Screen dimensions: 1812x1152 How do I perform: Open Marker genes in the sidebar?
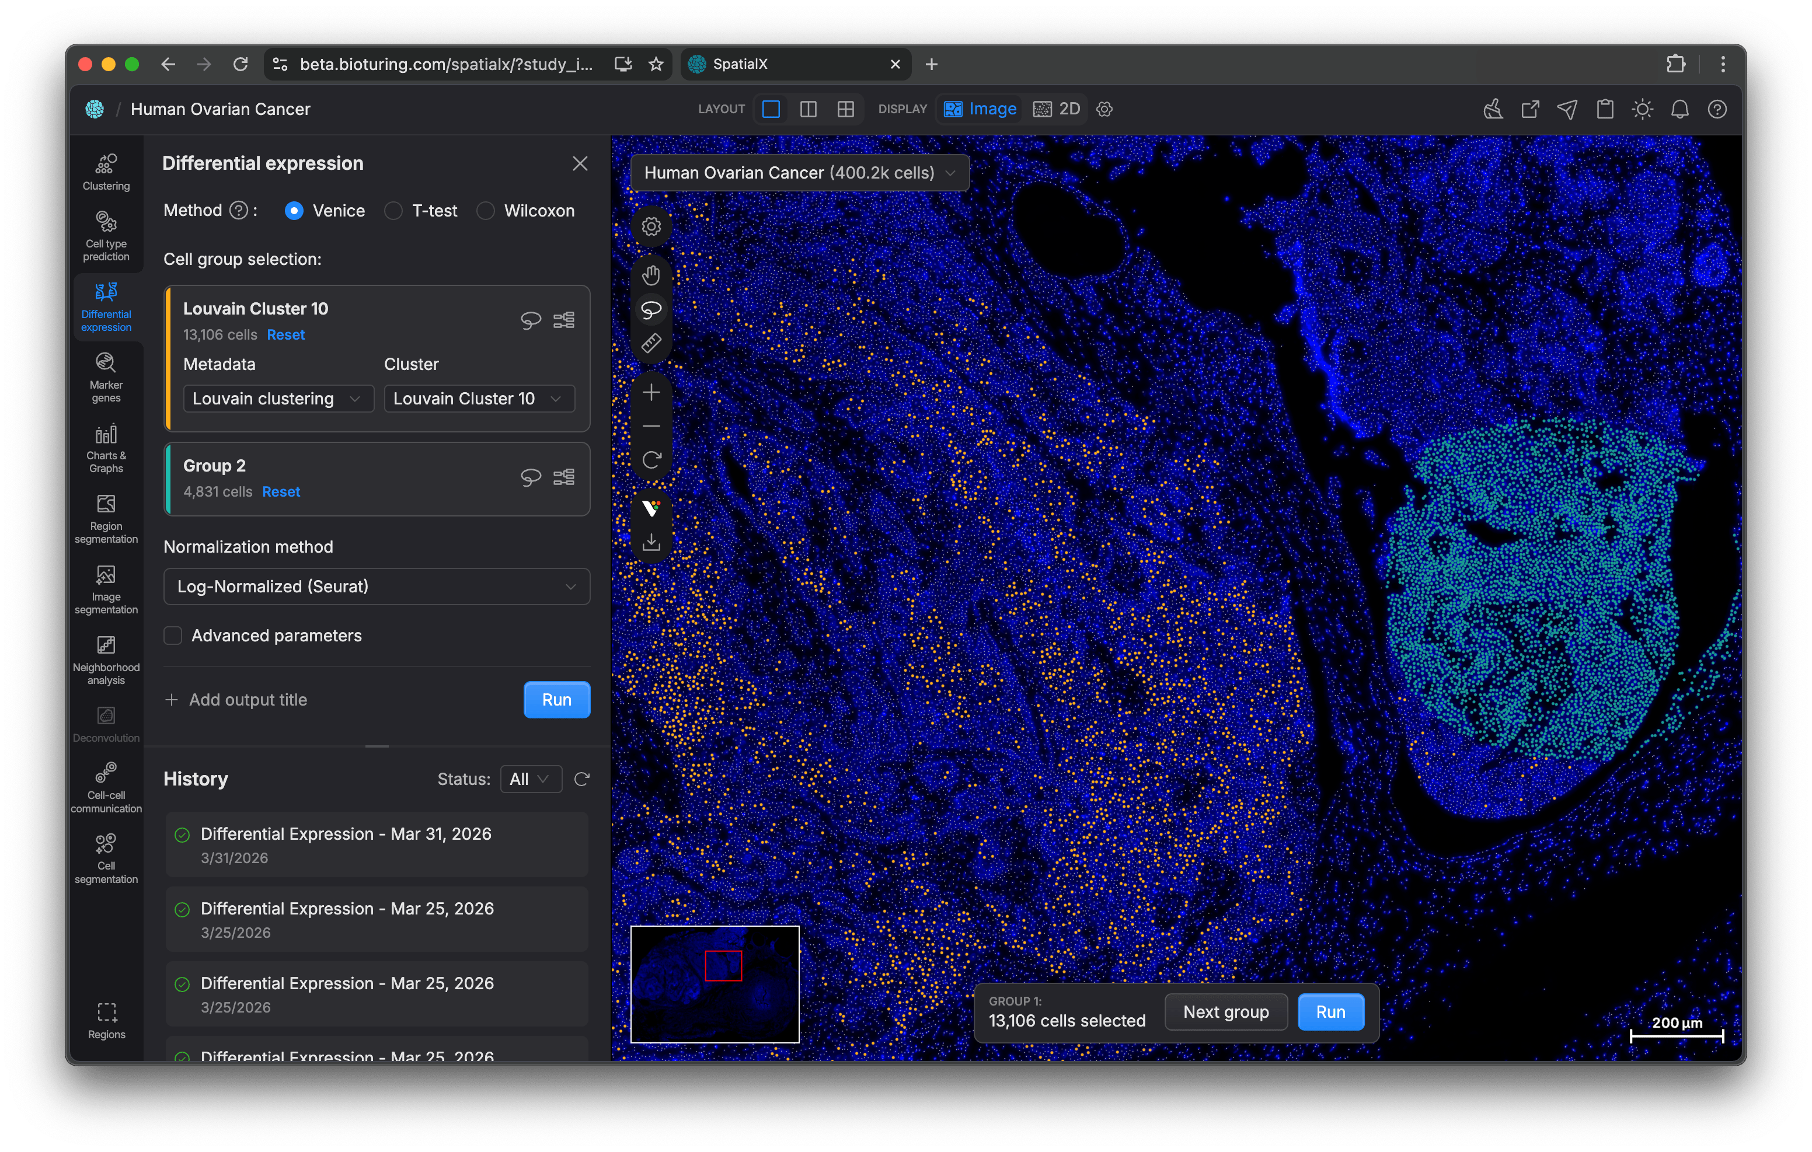point(106,377)
